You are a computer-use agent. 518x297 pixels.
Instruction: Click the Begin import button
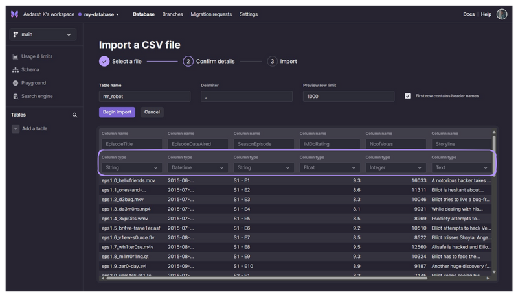point(117,112)
